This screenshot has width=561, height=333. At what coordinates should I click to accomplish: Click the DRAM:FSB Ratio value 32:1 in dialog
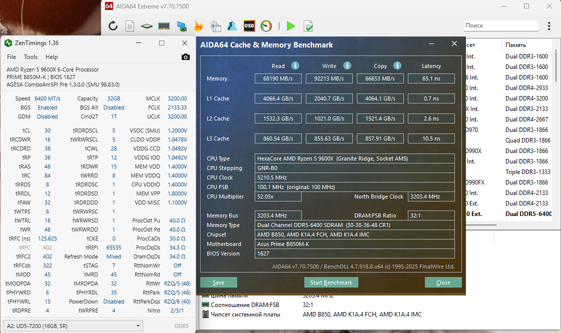coord(431,215)
